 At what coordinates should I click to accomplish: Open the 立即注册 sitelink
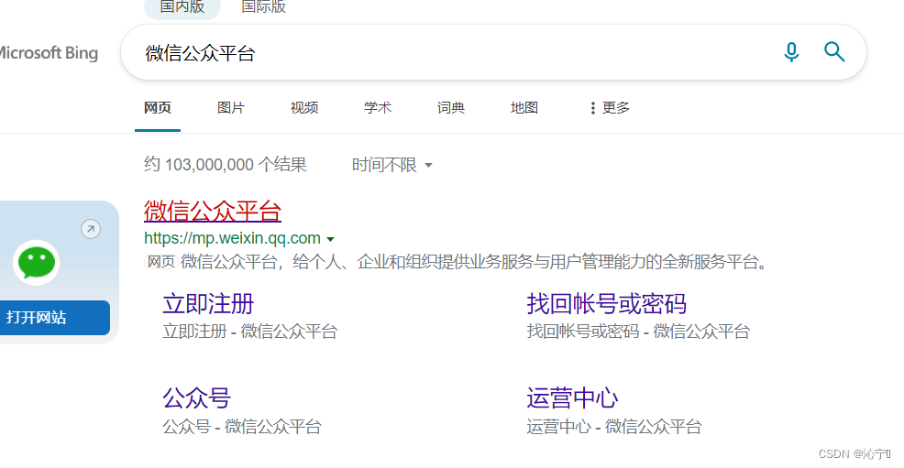(208, 304)
